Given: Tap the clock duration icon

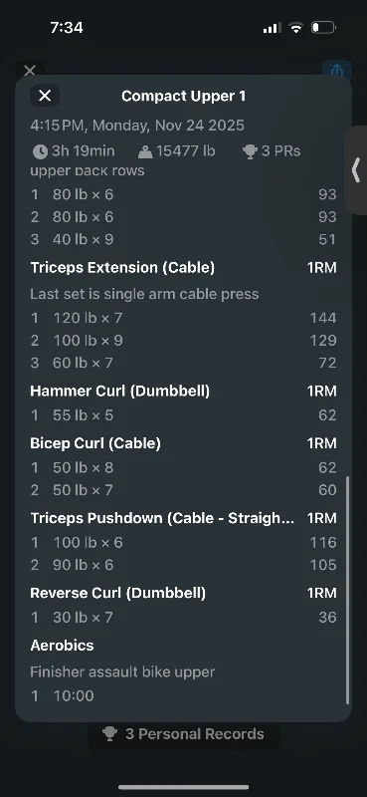Looking at the screenshot, I should pos(40,151).
